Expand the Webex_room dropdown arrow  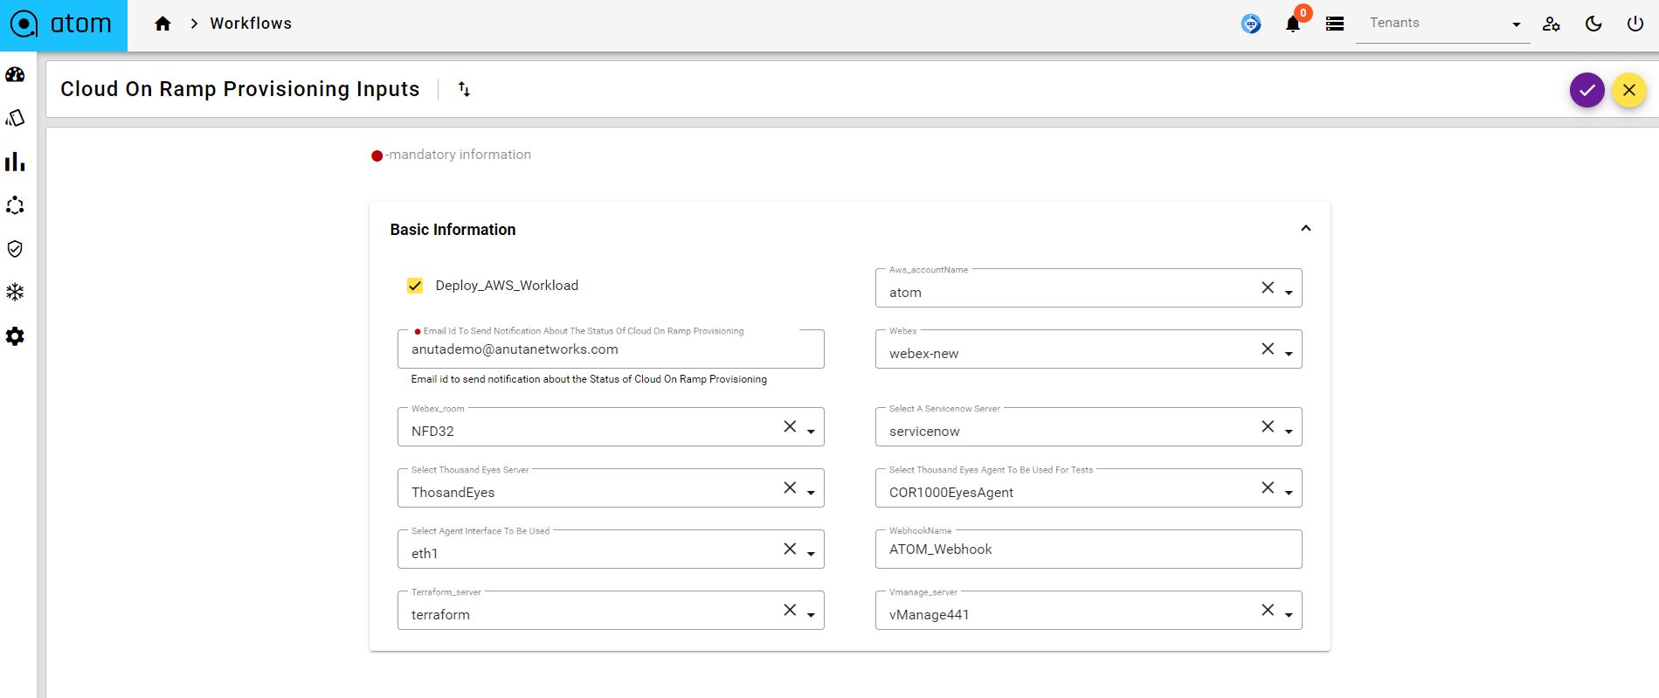click(x=811, y=432)
